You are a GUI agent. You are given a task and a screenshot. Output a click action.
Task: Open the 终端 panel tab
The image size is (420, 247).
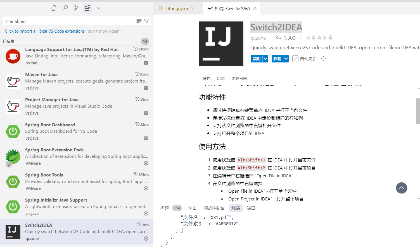[x=236, y=208]
